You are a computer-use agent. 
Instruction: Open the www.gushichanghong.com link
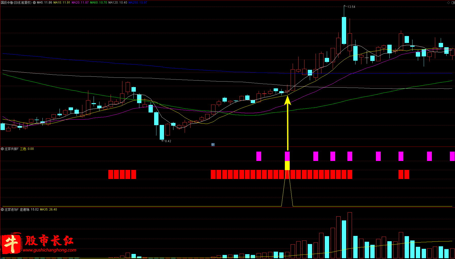50,250
